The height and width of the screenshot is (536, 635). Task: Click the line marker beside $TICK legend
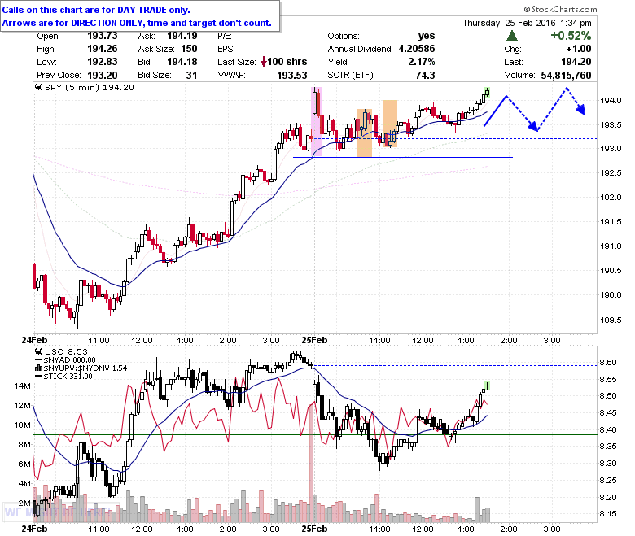point(39,377)
